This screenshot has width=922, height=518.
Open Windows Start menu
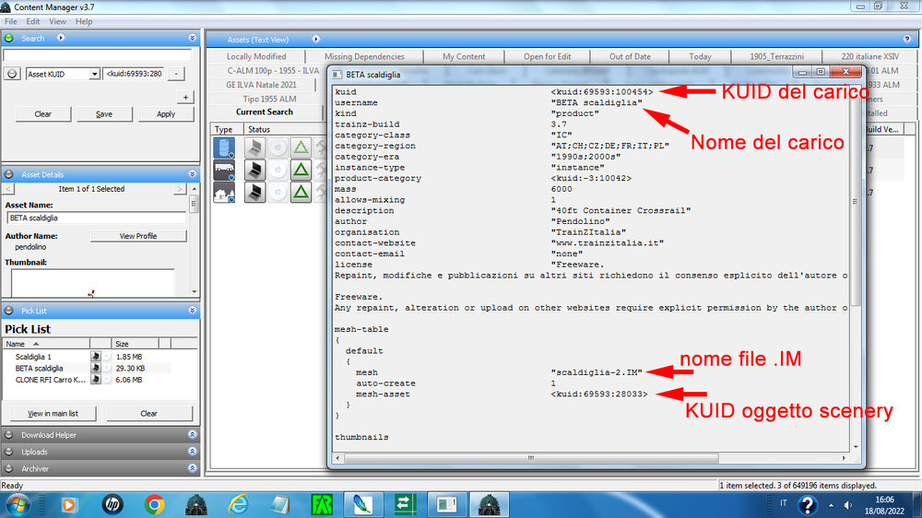(18, 504)
